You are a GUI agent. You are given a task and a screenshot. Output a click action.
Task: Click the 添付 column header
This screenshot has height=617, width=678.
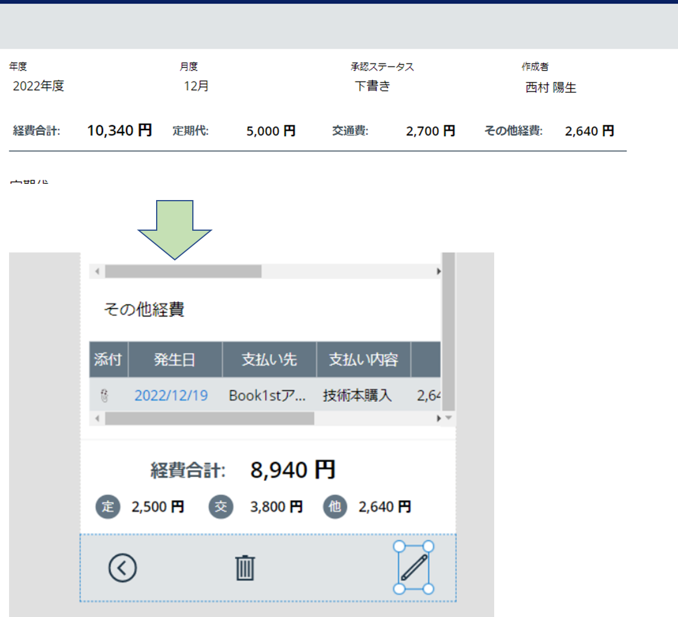pos(108,359)
